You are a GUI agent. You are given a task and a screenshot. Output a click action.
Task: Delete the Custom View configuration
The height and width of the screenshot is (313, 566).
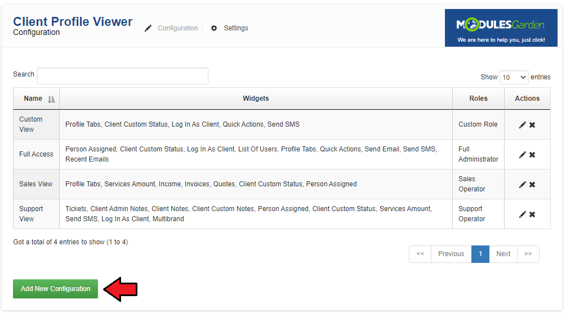pyautogui.click(x=532, y=125)
